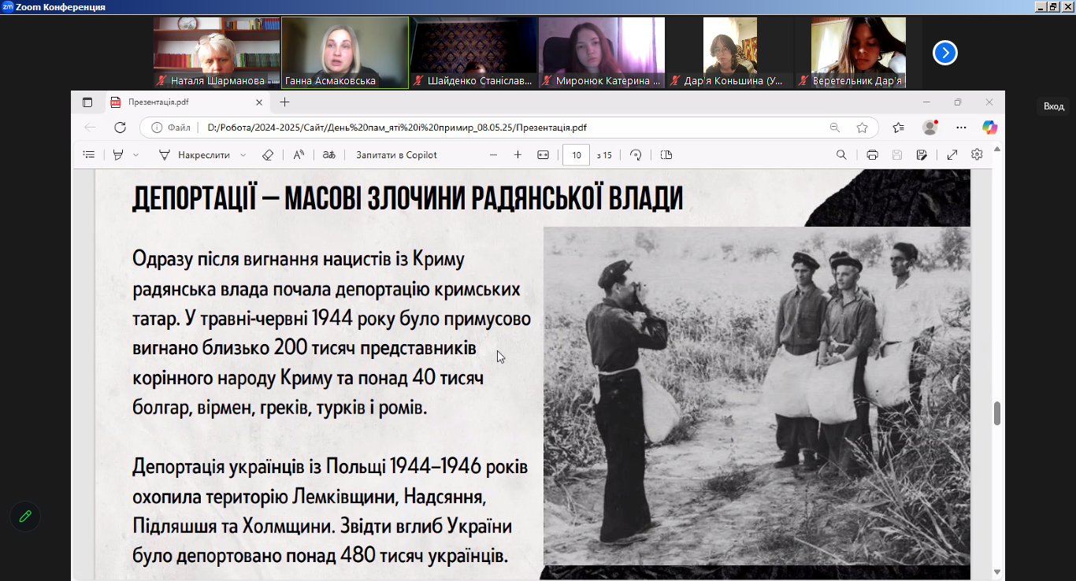Click Запитати в Copilot button

396,155
